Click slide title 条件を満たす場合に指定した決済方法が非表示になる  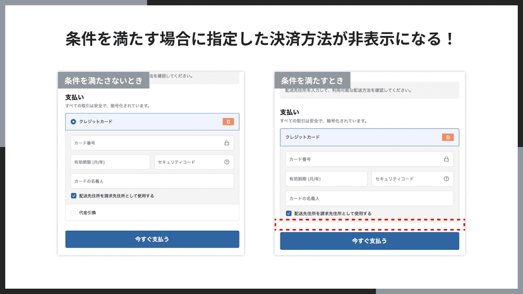260,39
